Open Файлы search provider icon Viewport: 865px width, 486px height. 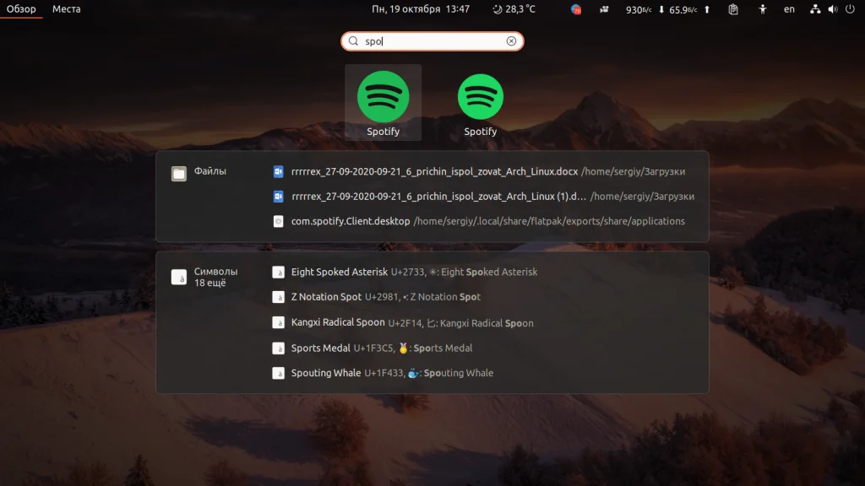tap(179, 174)
